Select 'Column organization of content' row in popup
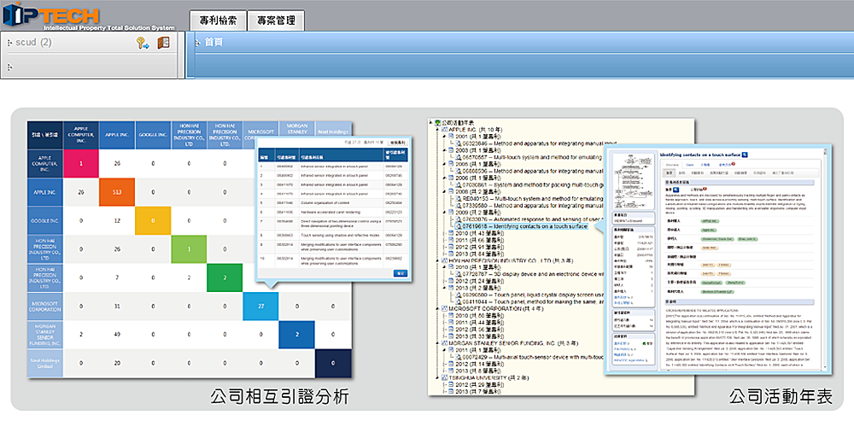The height and width of the screenshot is (444, 854). coord(333,202)
